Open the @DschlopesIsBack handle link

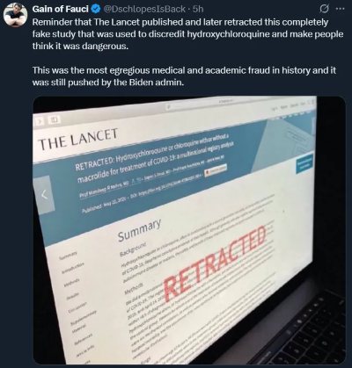pyautogui.click(x=144, y=10)
